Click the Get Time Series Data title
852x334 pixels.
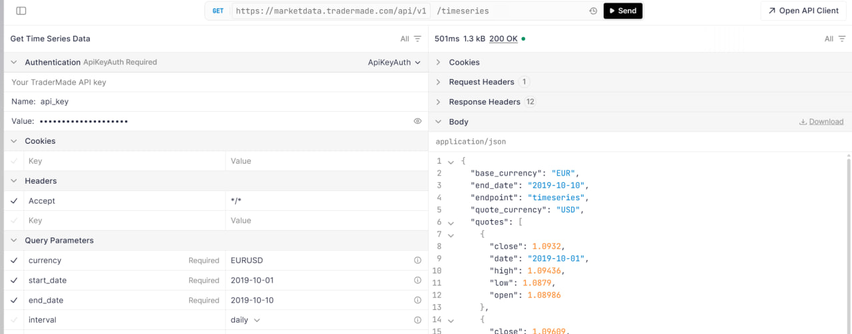click(x=50, y=39)
